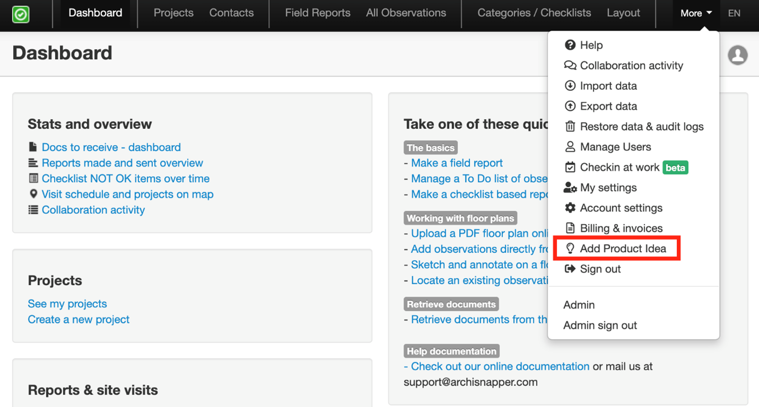Click the lightbulb Add Product Idea icon

(x=570, y=249)
